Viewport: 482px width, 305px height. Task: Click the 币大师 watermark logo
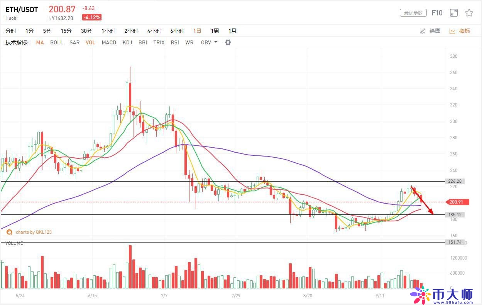click(442, 295)
